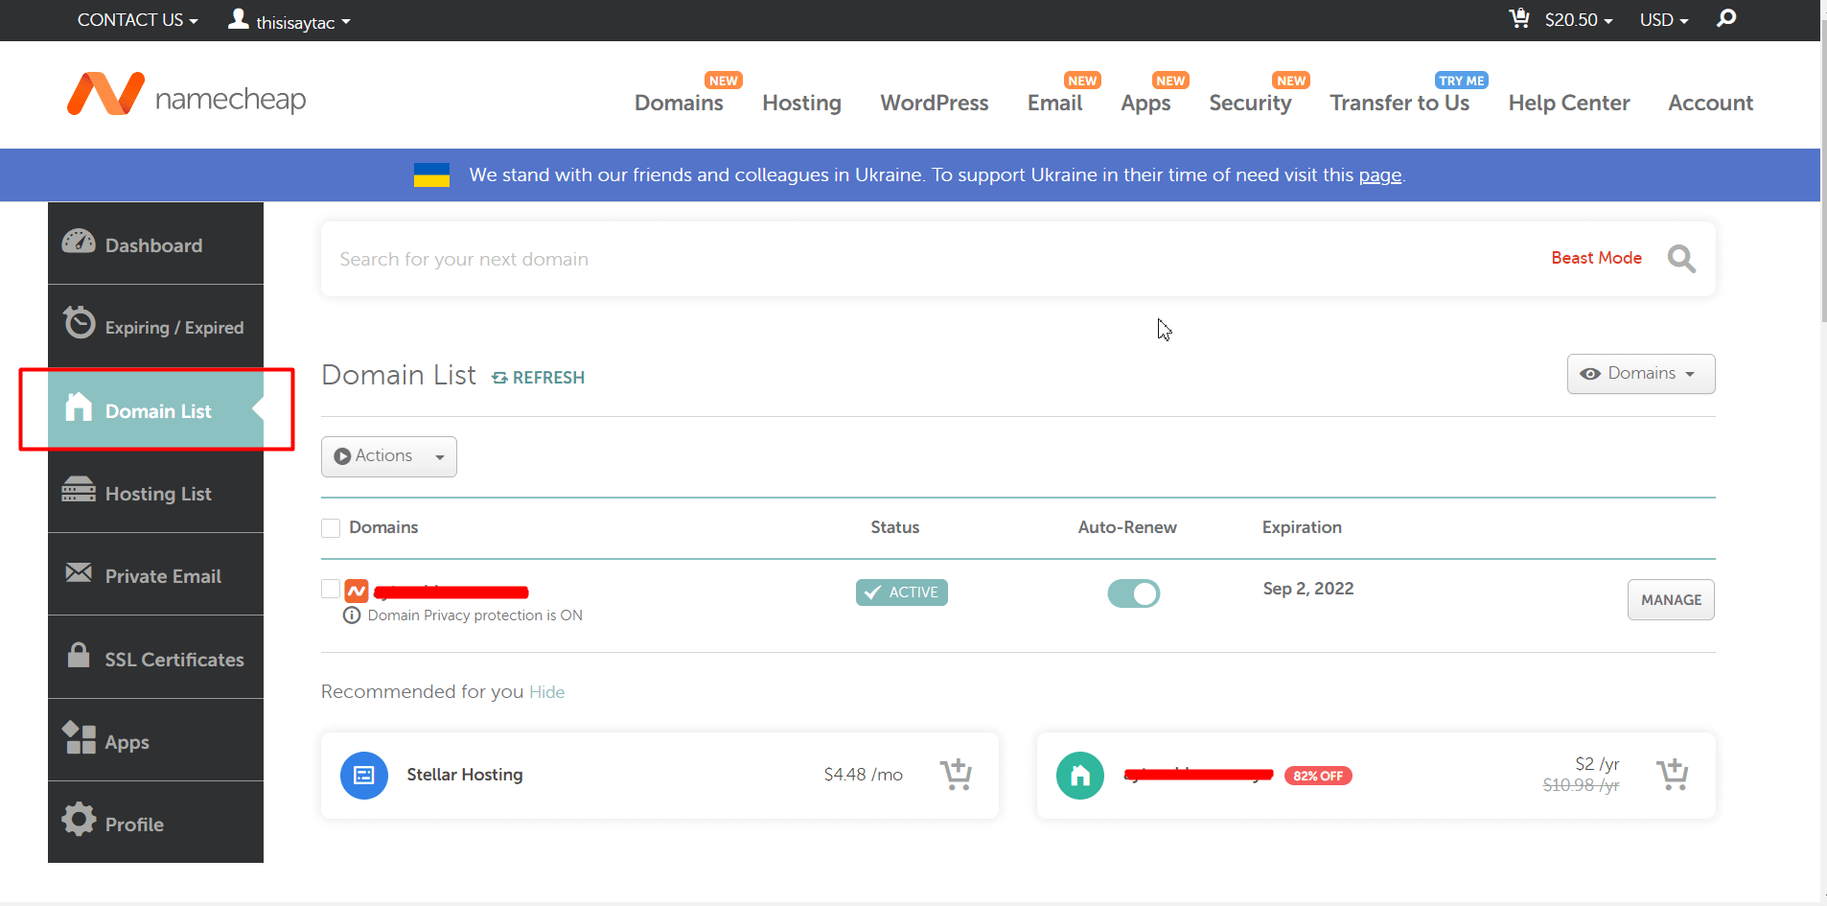Click the Ukraine flag icon
The image size is (1827, 906).
(x=431, y=174)
